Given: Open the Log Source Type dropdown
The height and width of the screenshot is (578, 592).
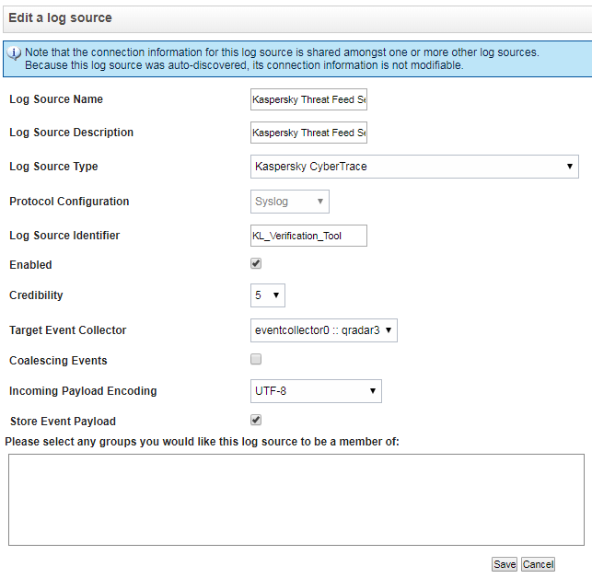Looking at the screenshot, I should pos(414,167).
